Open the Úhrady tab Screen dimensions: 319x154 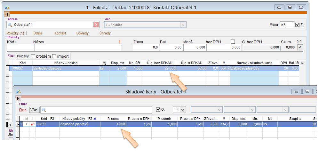(105, 33)
